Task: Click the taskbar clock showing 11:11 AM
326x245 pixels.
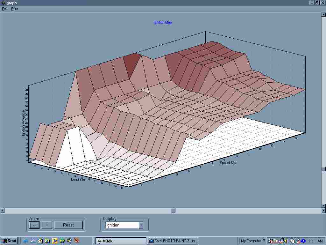Action: coord(315,241)
